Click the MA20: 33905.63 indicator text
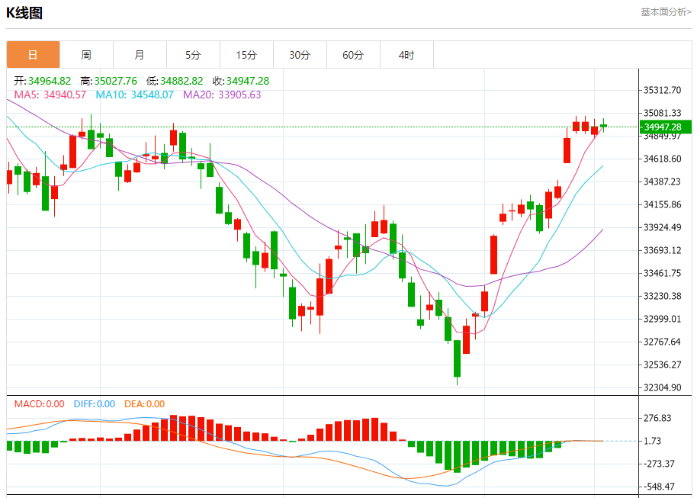This screenshot has width=697, height=498. click(222, 95)
